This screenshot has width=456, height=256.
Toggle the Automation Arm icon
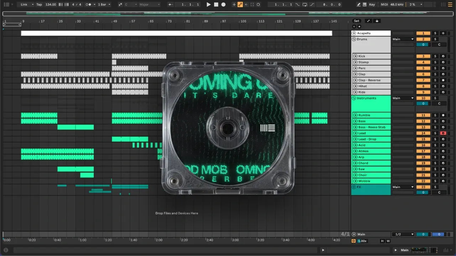click(240, 5)
